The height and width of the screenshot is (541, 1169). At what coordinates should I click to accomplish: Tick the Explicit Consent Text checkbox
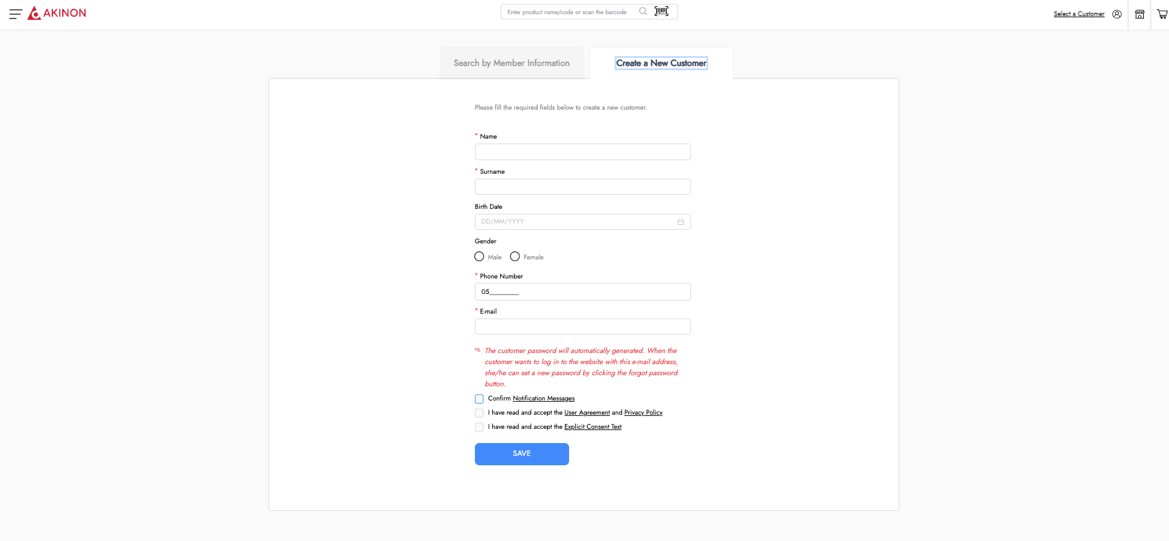479,427
